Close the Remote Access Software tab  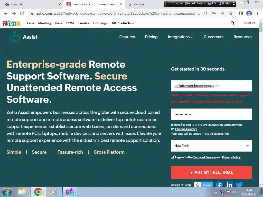click(121, 4)
